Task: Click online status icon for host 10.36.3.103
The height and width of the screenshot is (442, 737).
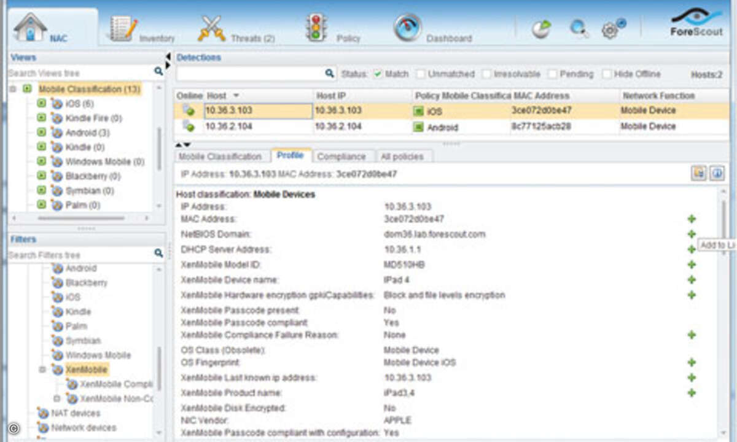Action: [188, 111]
